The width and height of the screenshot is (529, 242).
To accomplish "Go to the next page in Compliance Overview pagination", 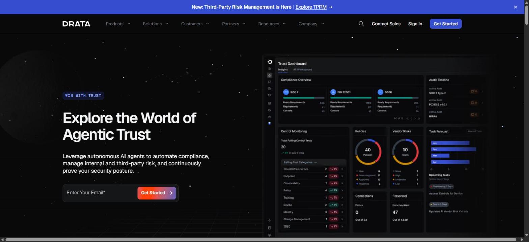I will pyautogui.click(x=415, y=119).
